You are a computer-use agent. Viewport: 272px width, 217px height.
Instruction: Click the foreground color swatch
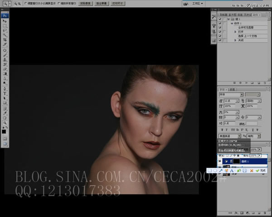point(4,132)
